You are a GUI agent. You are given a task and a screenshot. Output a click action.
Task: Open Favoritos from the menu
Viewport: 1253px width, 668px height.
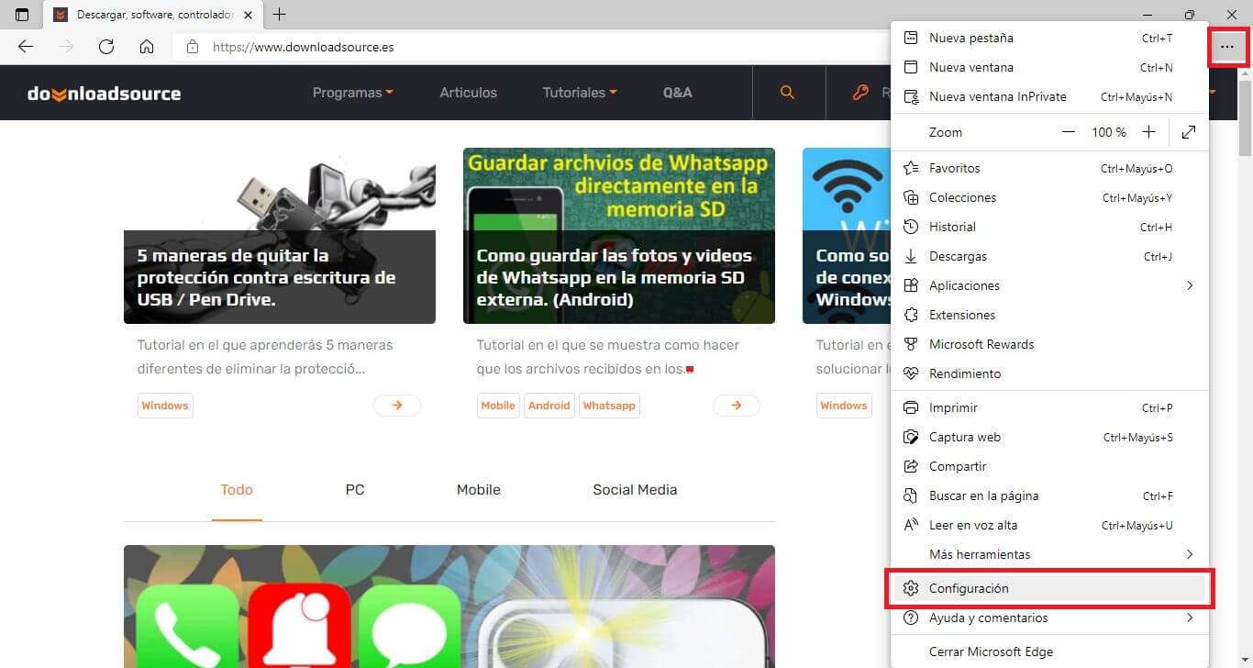[1050, 168]
